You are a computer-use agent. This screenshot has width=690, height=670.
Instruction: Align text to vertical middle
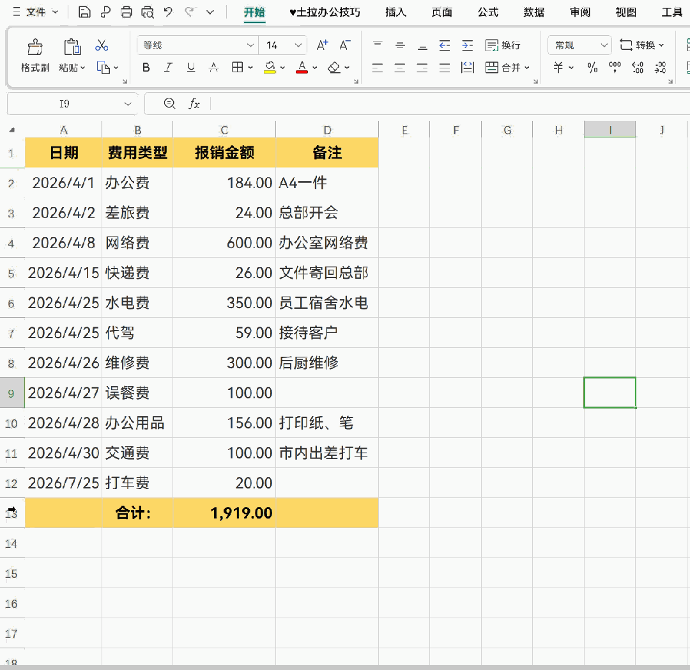point(400,45)
